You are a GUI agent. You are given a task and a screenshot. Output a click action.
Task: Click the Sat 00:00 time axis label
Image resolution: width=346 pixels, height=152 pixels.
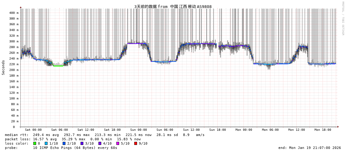[x=33, y=130]
